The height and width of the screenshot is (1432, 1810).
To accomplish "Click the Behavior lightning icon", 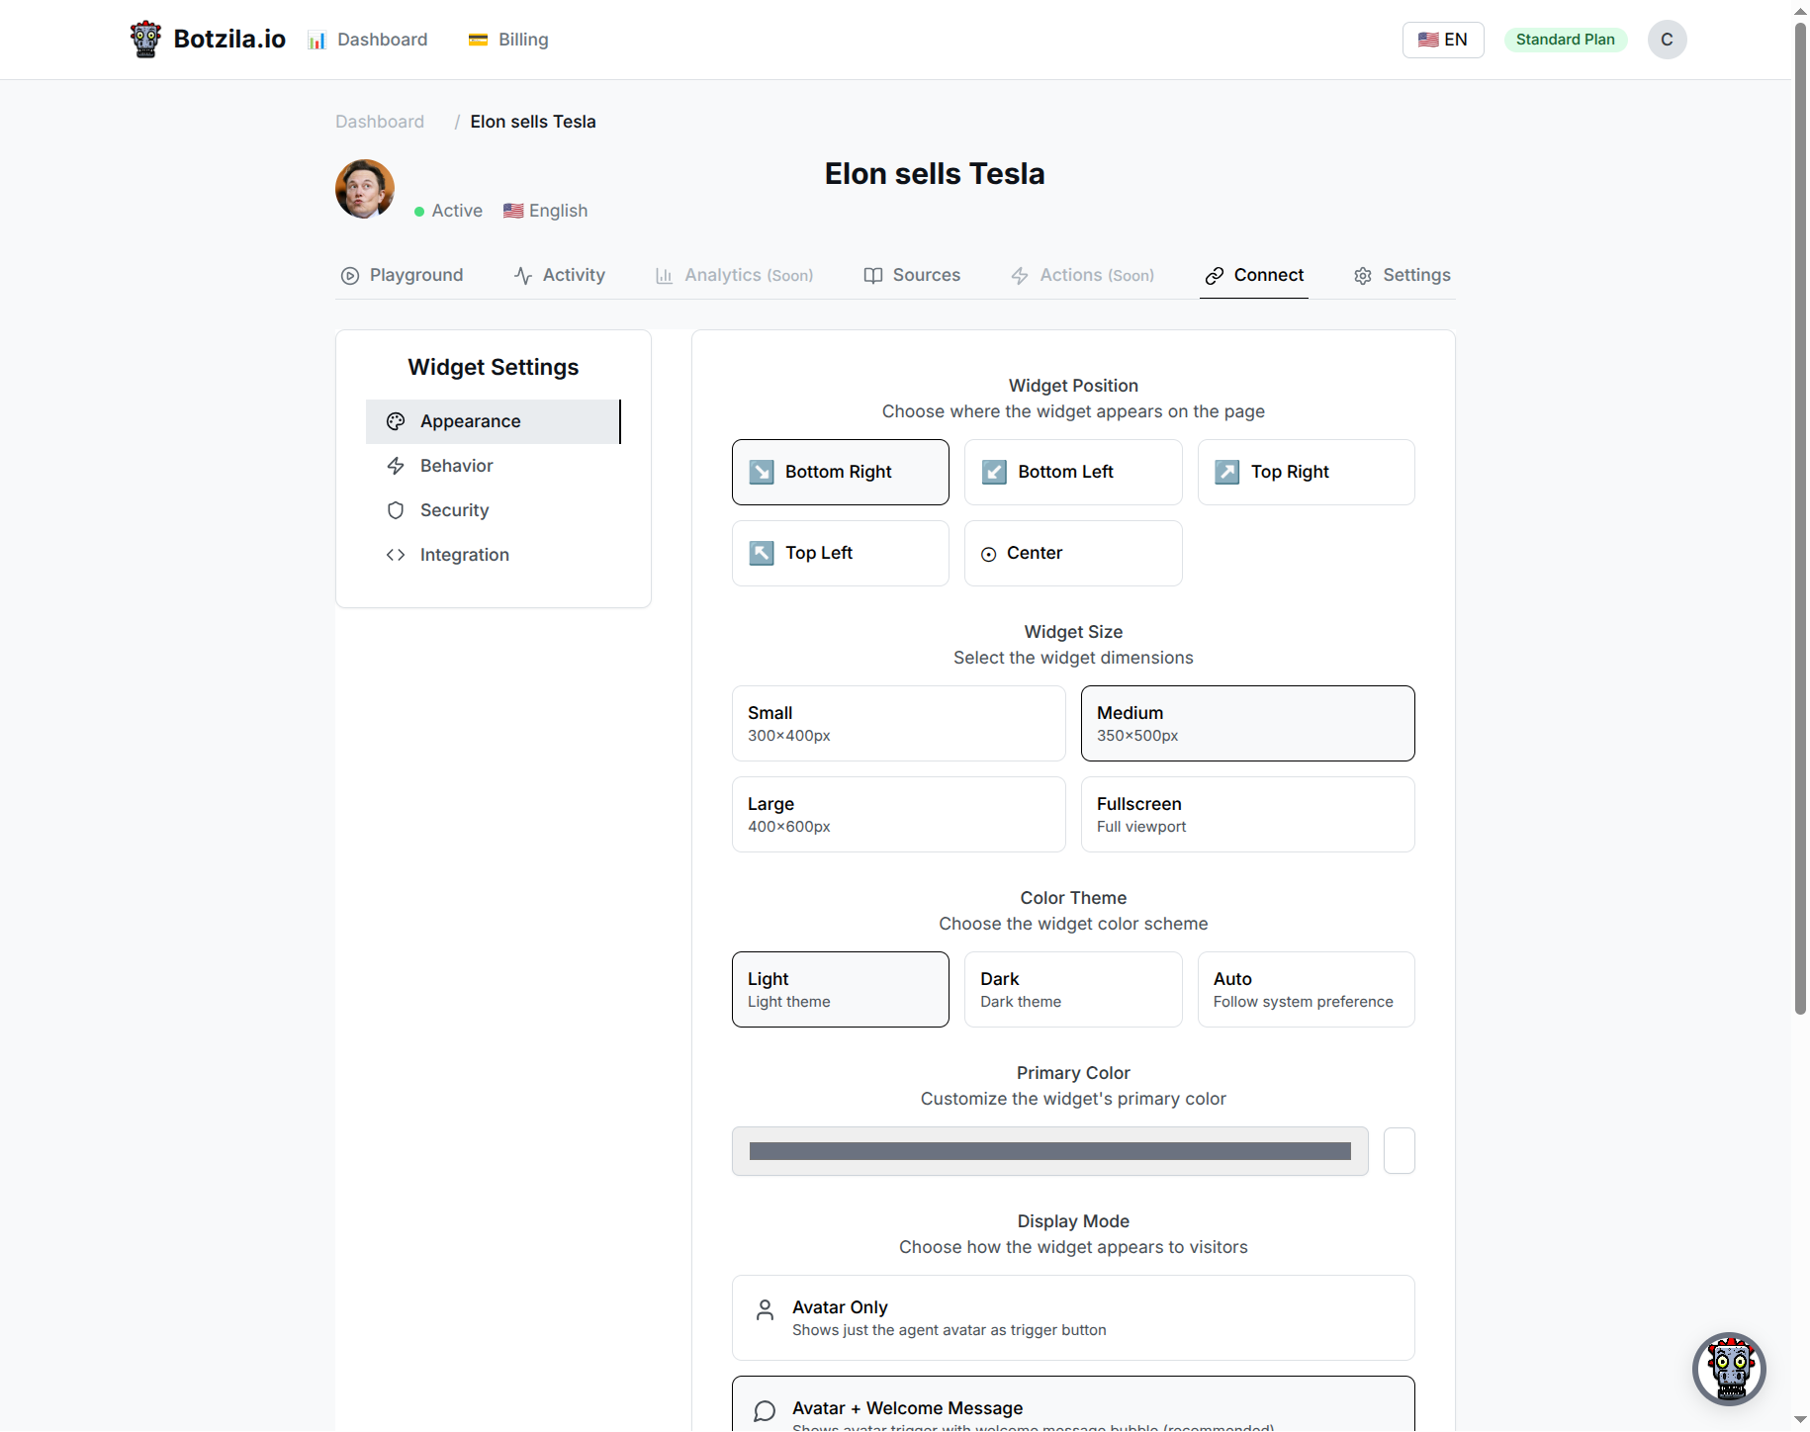I will coord(396,466).
